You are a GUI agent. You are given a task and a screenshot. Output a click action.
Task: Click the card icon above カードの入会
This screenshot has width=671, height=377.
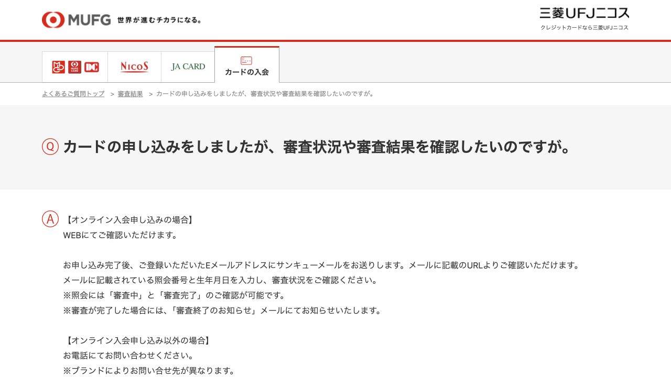(x=246, y=61)
